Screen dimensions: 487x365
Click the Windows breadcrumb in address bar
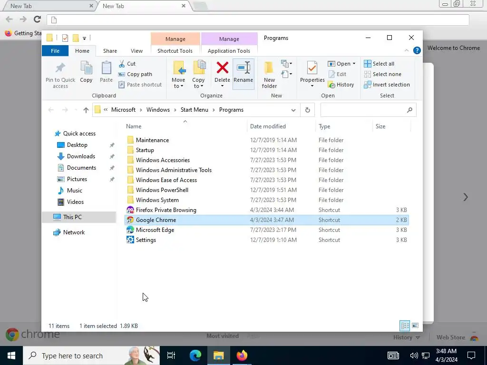pos(158,110)
